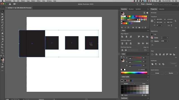Select the Eraser tool
The height and width of the screenshot is (100, 179).
click(2, 33)
